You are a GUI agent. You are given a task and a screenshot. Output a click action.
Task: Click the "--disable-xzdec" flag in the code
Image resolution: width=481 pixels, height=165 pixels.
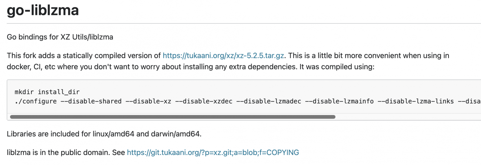click(204, 101)
